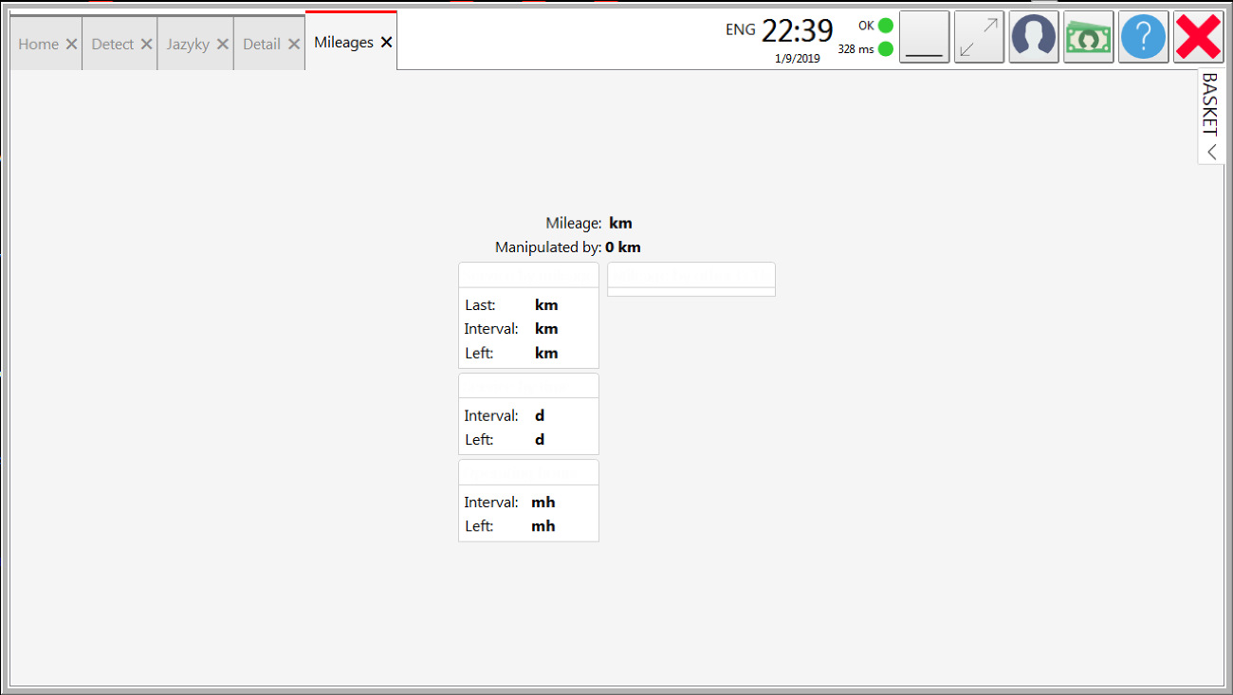1233x695 pixels.
Task: Close the Detail tab via X icon
Action: [294, 44]
